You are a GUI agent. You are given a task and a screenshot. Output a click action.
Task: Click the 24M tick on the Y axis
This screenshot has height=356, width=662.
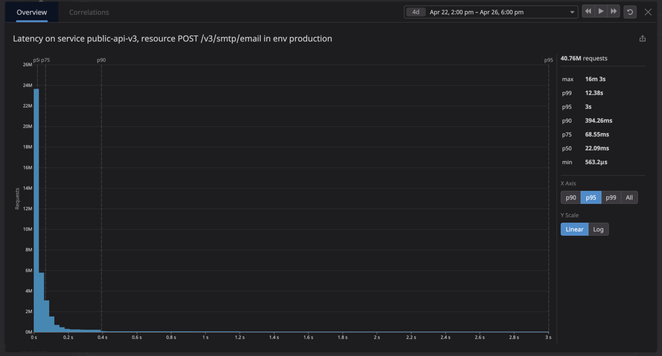28,85
